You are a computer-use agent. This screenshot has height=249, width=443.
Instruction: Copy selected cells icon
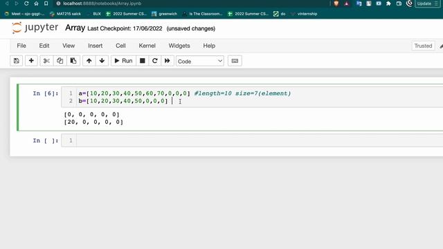(x=60, y=61)
